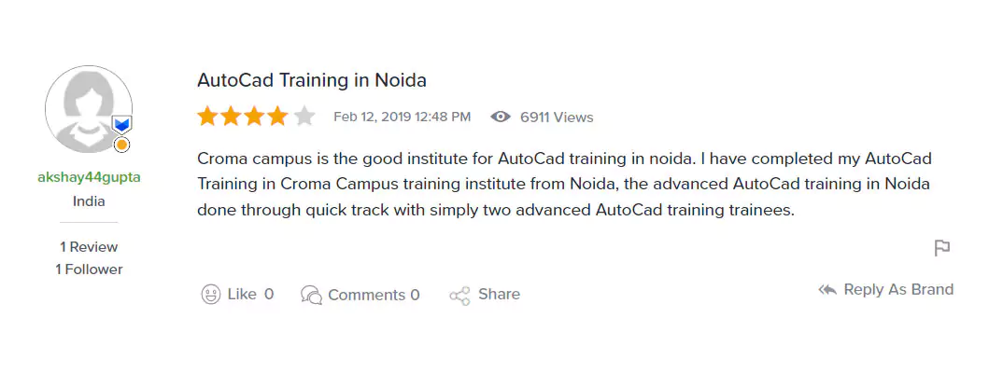Click the fifth gray rating star
This screenshot has width=989, height=373.
coord(304,117)
